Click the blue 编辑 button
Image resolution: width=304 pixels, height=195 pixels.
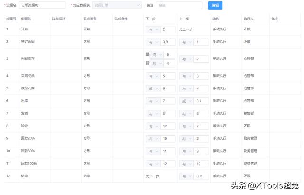215,5
